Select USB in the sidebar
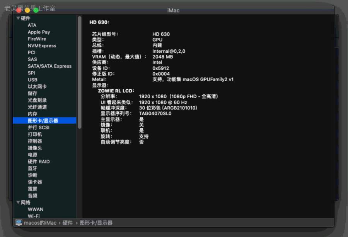This screenshot has height=237, width=348. (x=32, y=80)
